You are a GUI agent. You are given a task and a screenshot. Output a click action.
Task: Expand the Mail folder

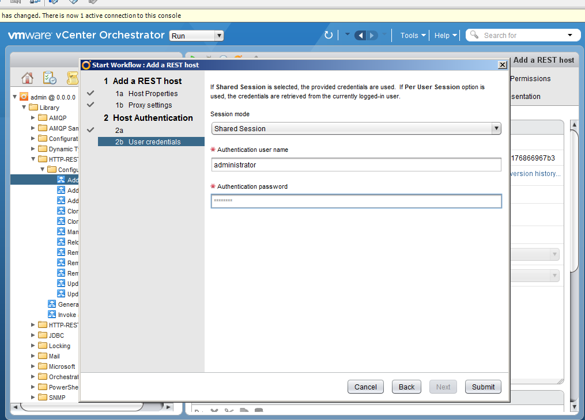(x=33, y=356)
